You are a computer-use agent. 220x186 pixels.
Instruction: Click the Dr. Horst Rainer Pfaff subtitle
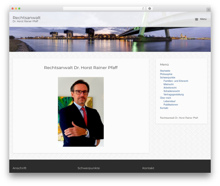click(x=26, y=22)
